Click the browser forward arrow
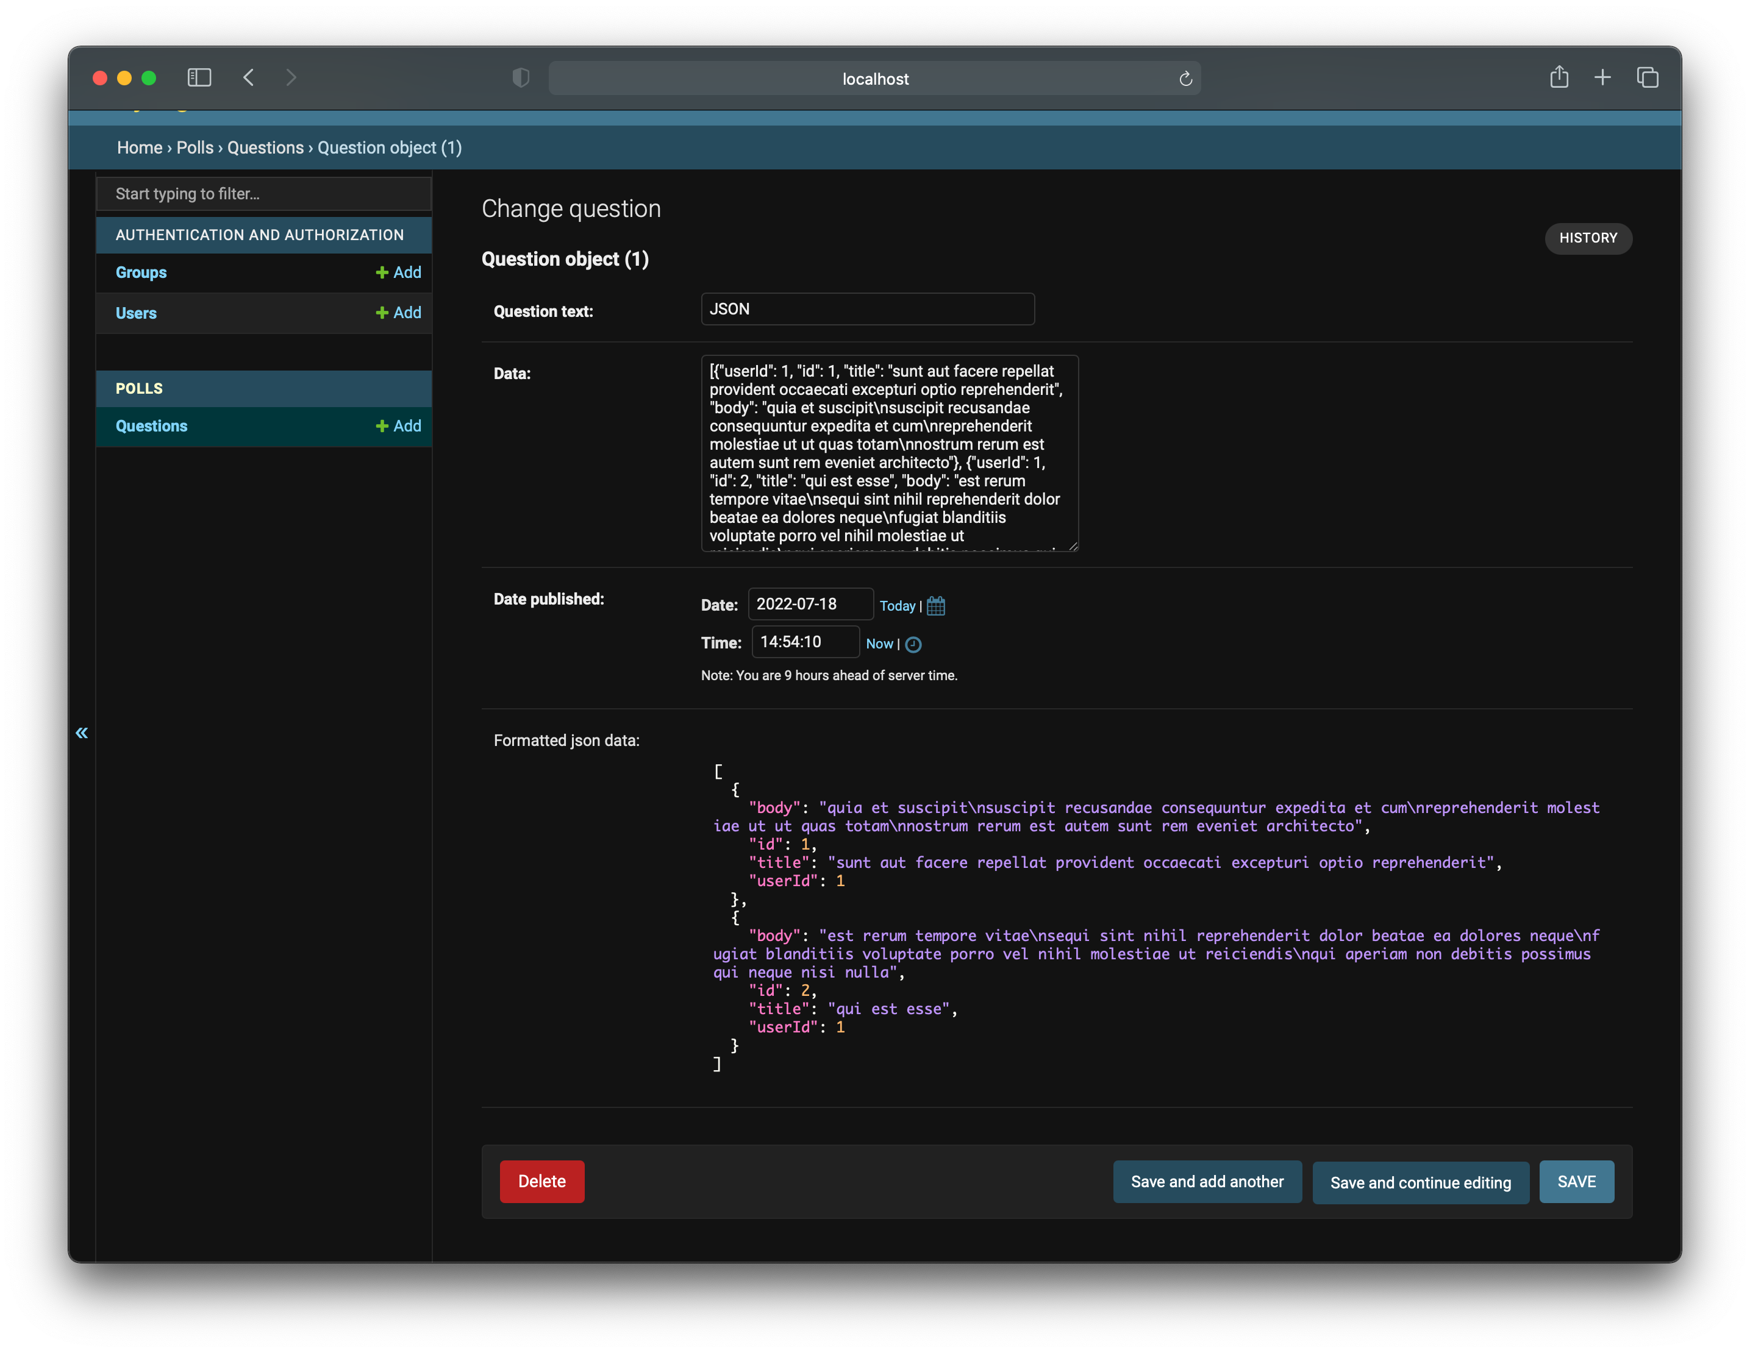This screenshot has height=1353, width=1750. pyautogui.click(x=291, y=77)
